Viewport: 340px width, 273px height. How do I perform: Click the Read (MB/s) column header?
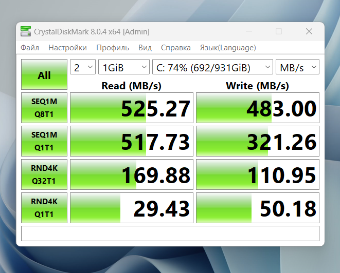[x=131, y=86]
